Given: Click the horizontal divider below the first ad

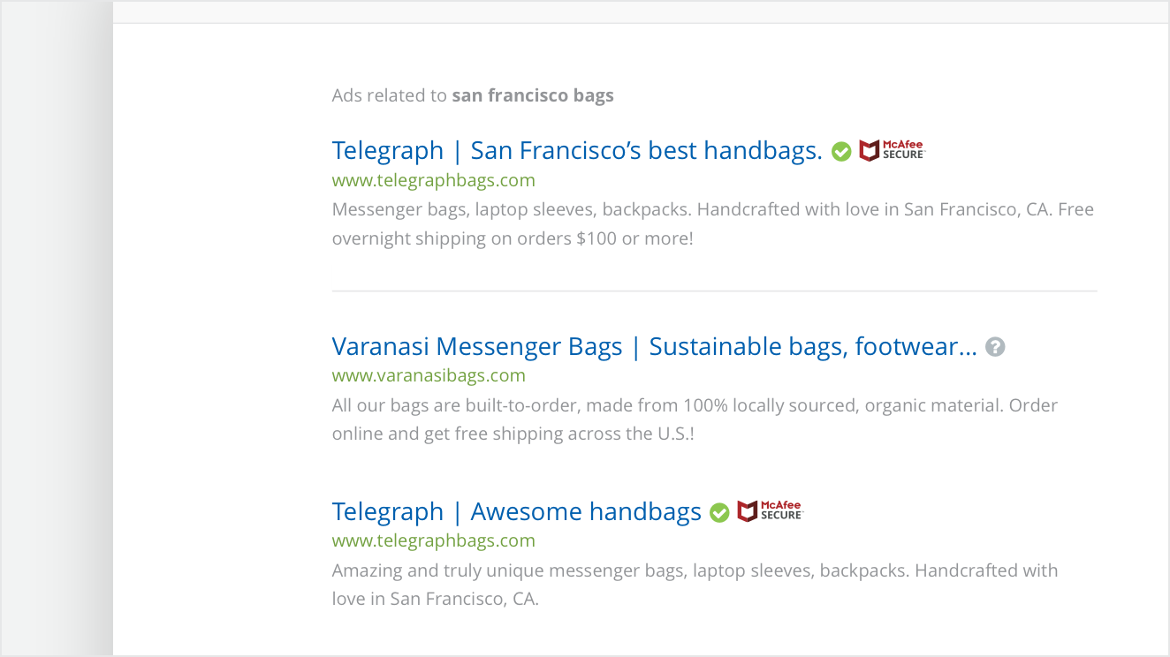Looking at the screenshot, I should click(x=714, y=291).
